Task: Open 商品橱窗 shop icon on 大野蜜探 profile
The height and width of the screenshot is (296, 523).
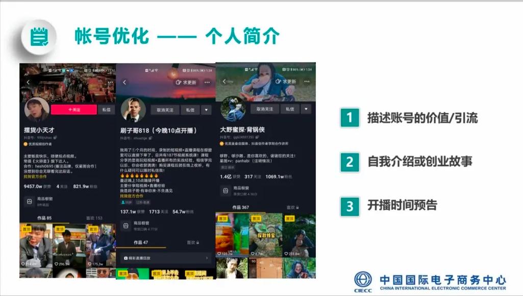Action: point(225,191)
